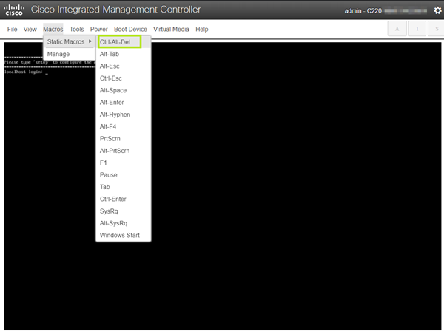Send the Alt-SysRq macro
The width and height of the screenshot is (444, 331).
tap(124, 223)
